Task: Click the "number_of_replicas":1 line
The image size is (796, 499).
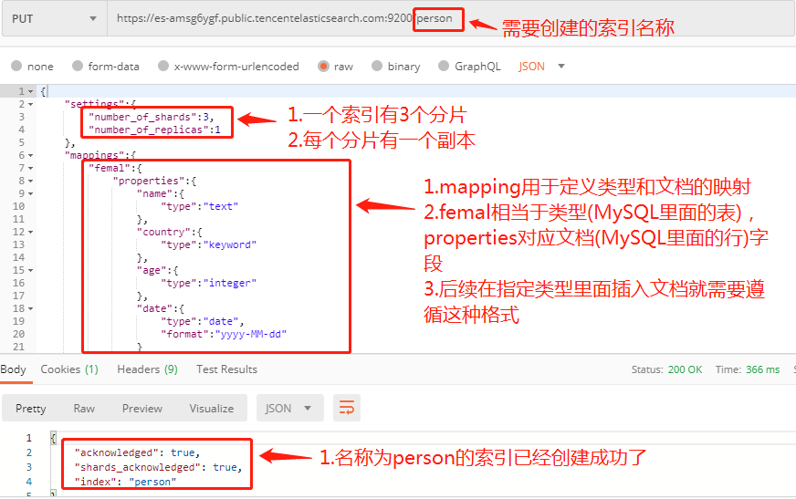Action: point(155,130)
